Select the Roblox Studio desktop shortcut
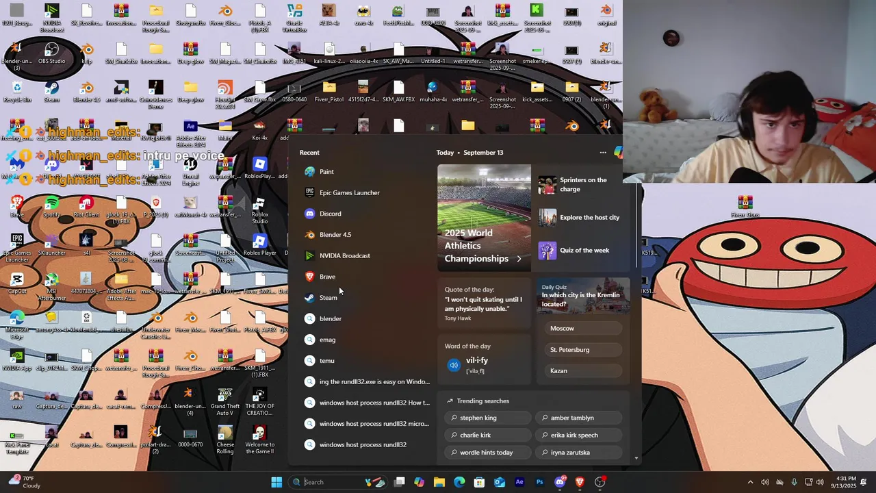 (x=259, y=210)
